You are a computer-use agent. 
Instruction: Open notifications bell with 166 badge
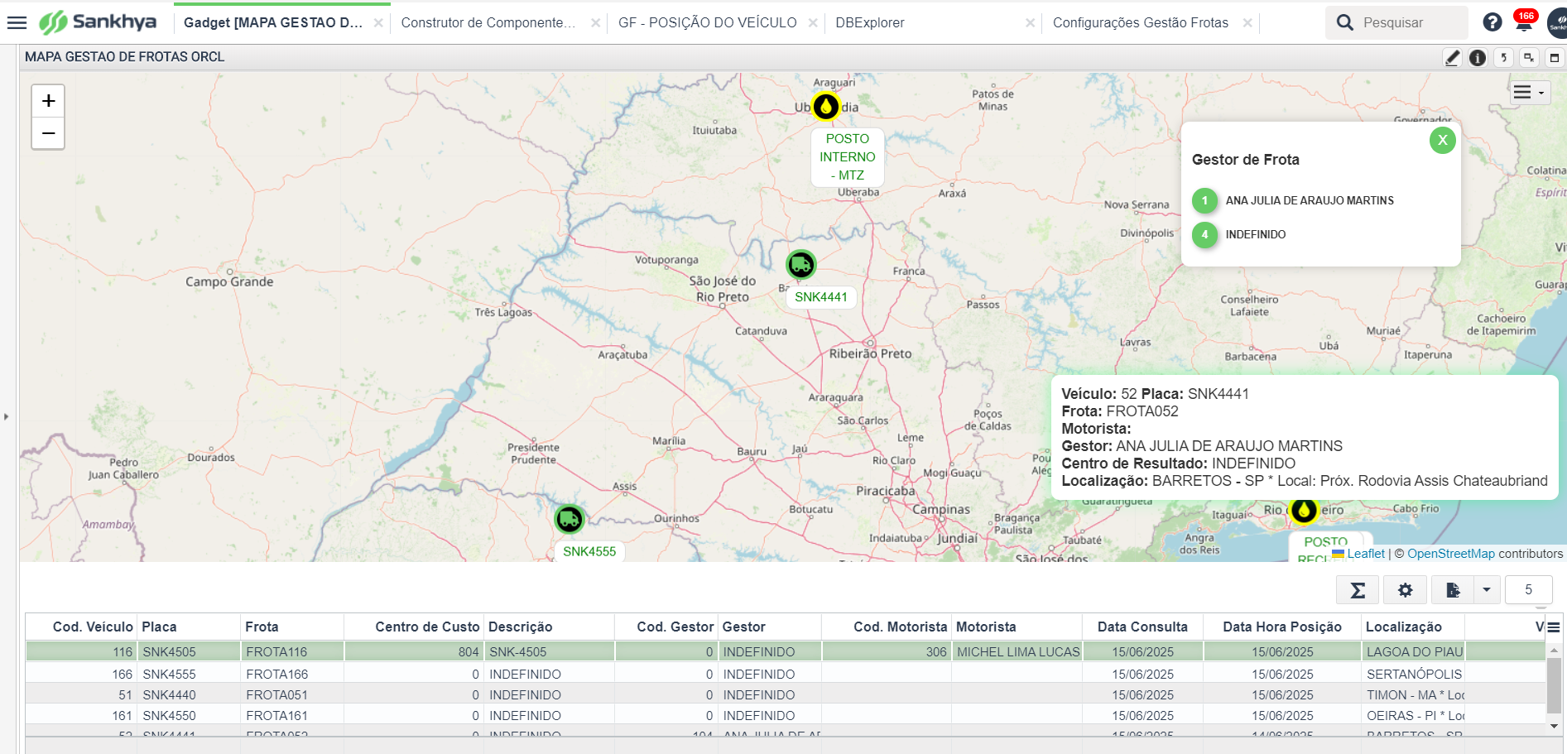(x=1524, y=21)
